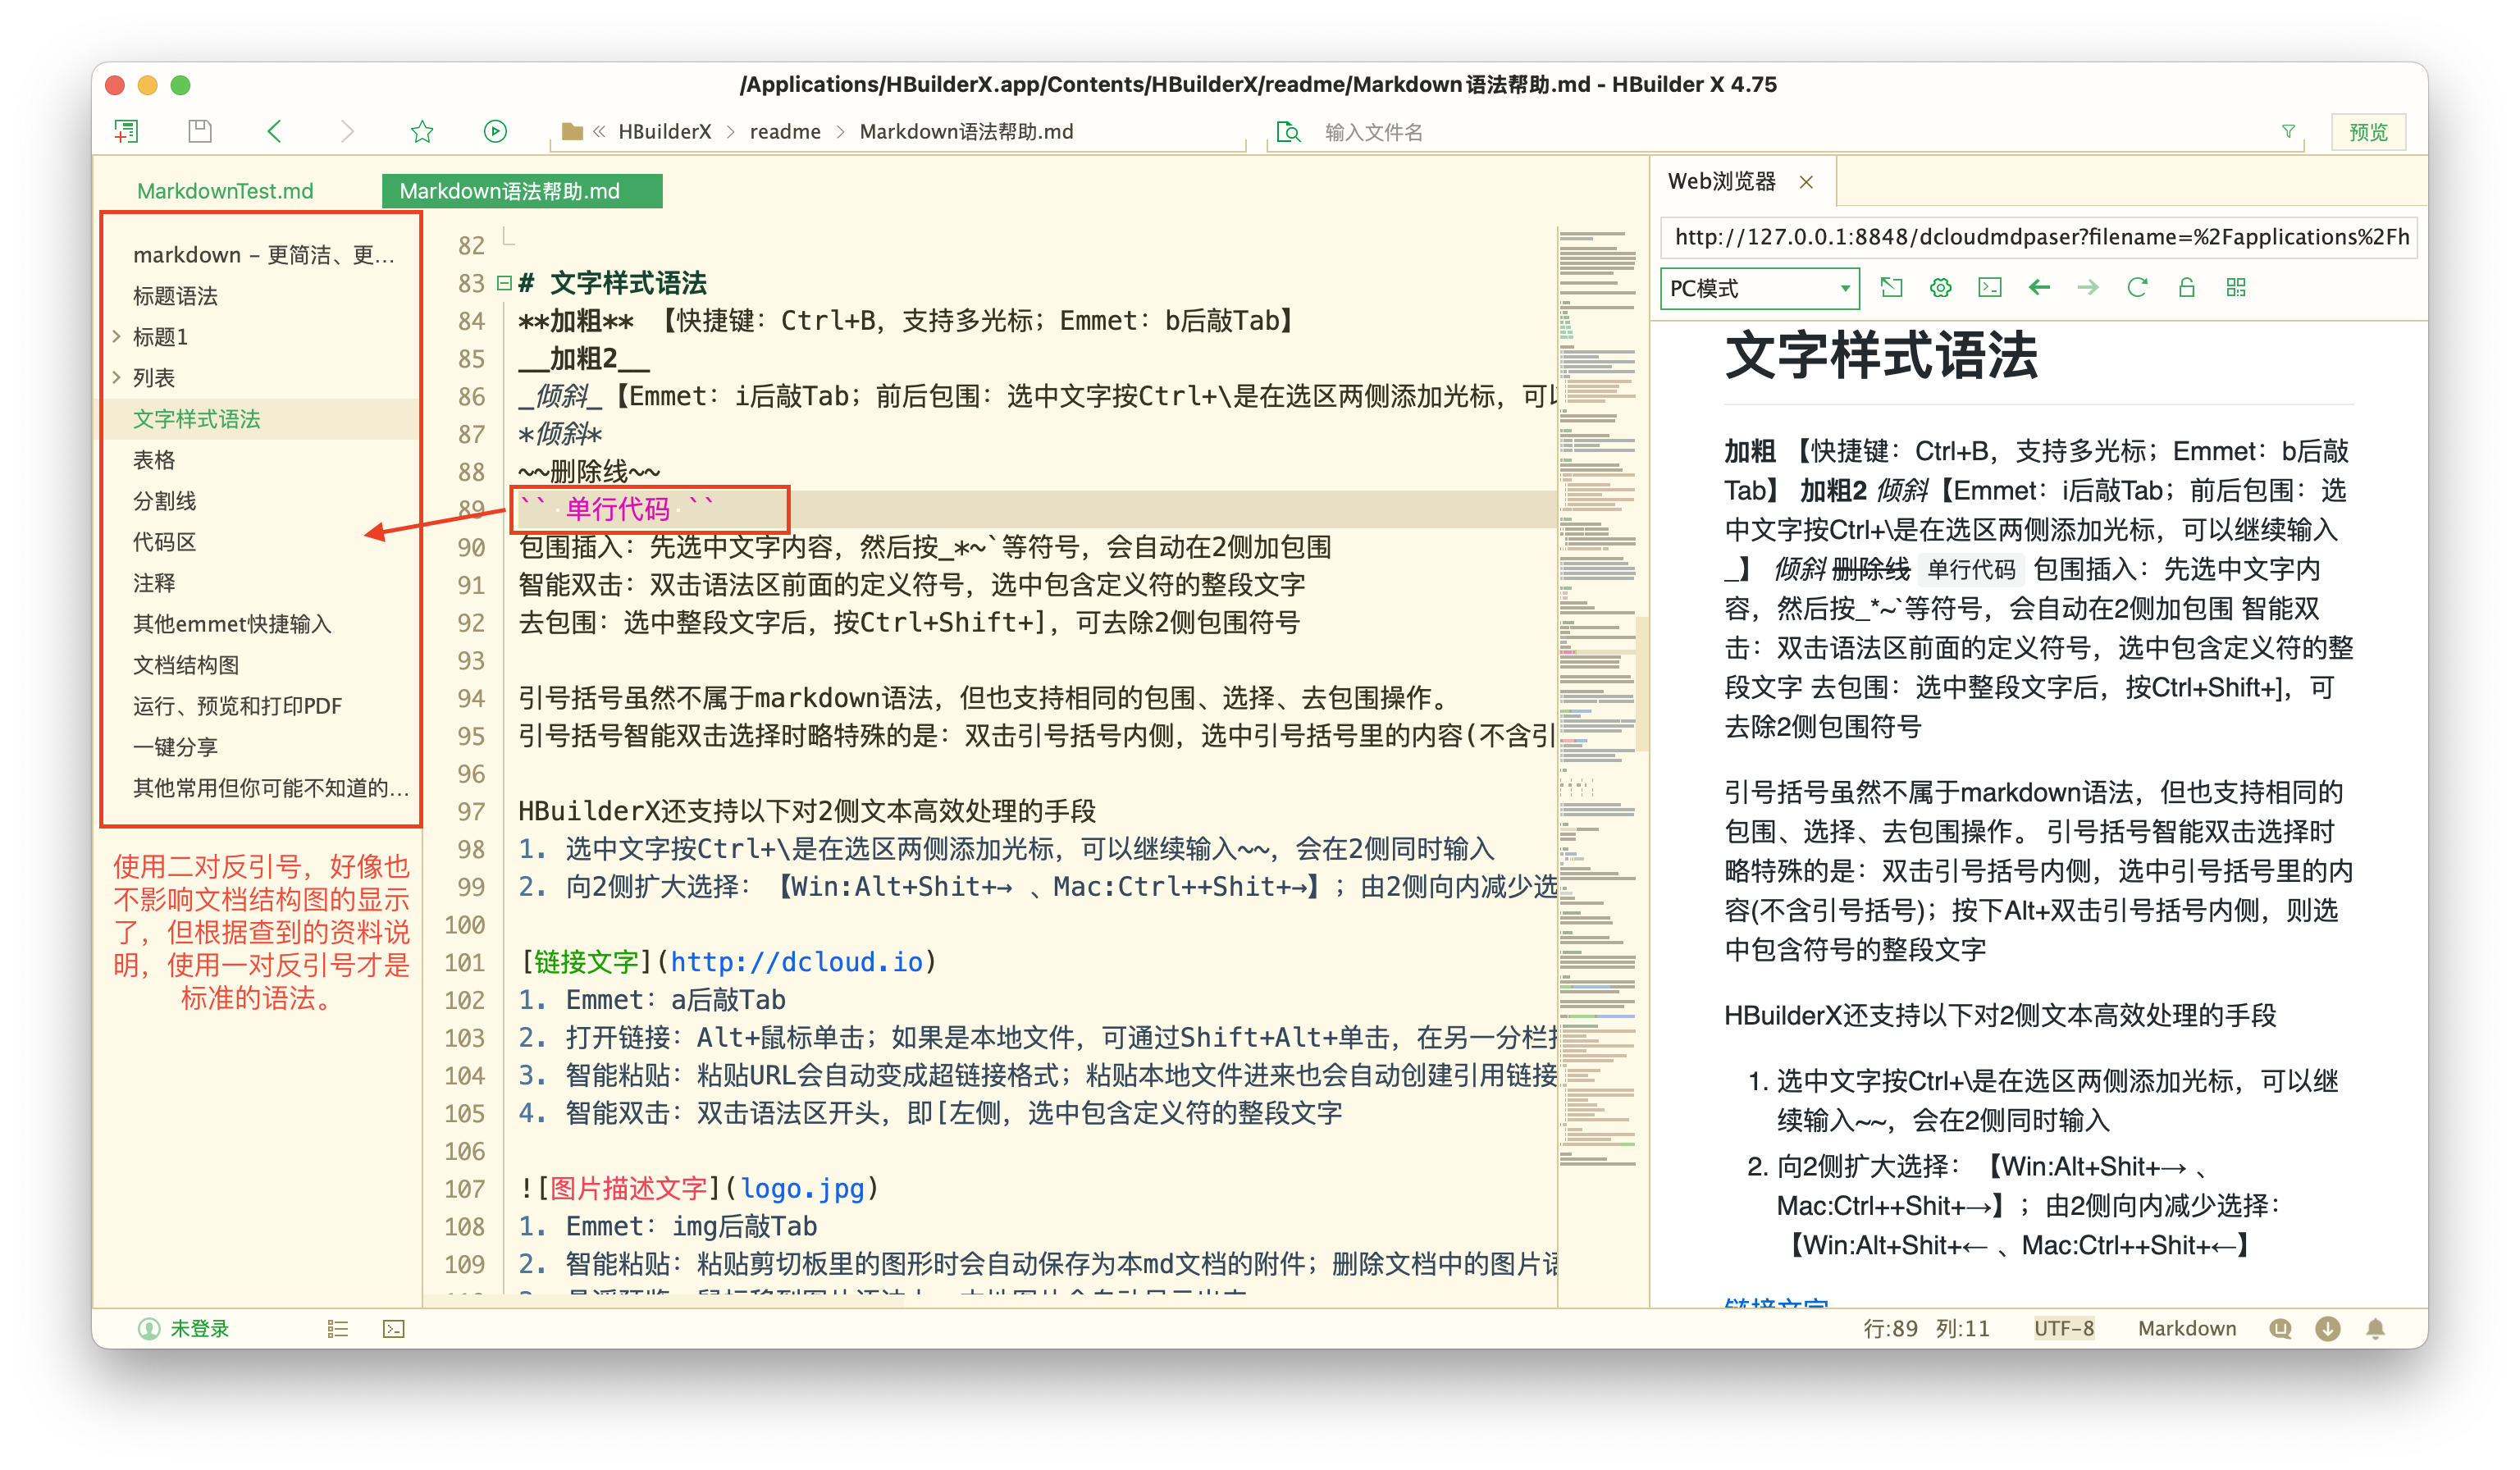
Task: Click readme in the breadcrumb path
Action: tap(785, 132)
